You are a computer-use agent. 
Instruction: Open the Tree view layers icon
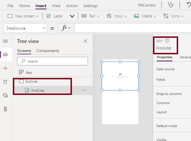[x=5, y=55]
